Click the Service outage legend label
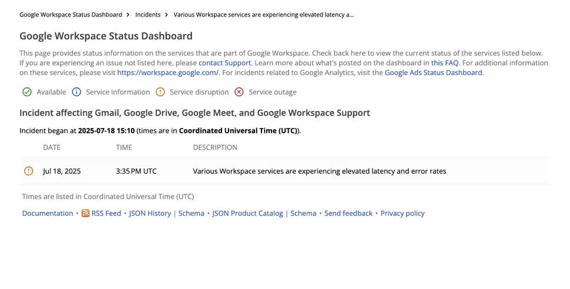 tap(273, 92)
